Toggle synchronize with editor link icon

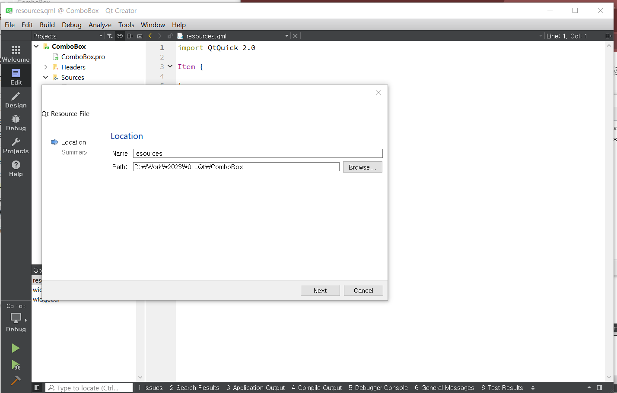click(x=120, y=36)
